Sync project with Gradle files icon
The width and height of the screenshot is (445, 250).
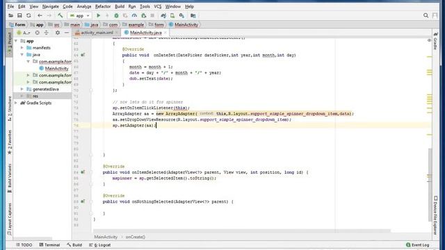click(x=163, y=15)
